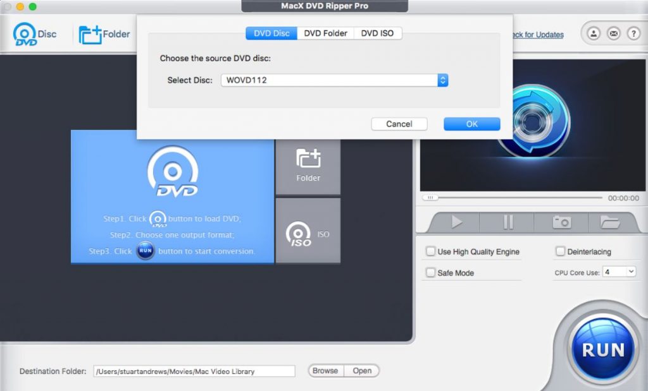Click the play button under preview

[456, 222]
